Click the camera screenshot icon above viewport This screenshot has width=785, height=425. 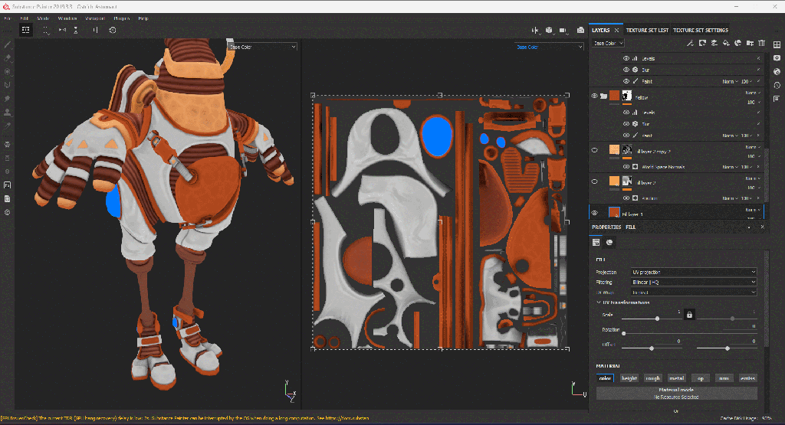pos(580,30)
